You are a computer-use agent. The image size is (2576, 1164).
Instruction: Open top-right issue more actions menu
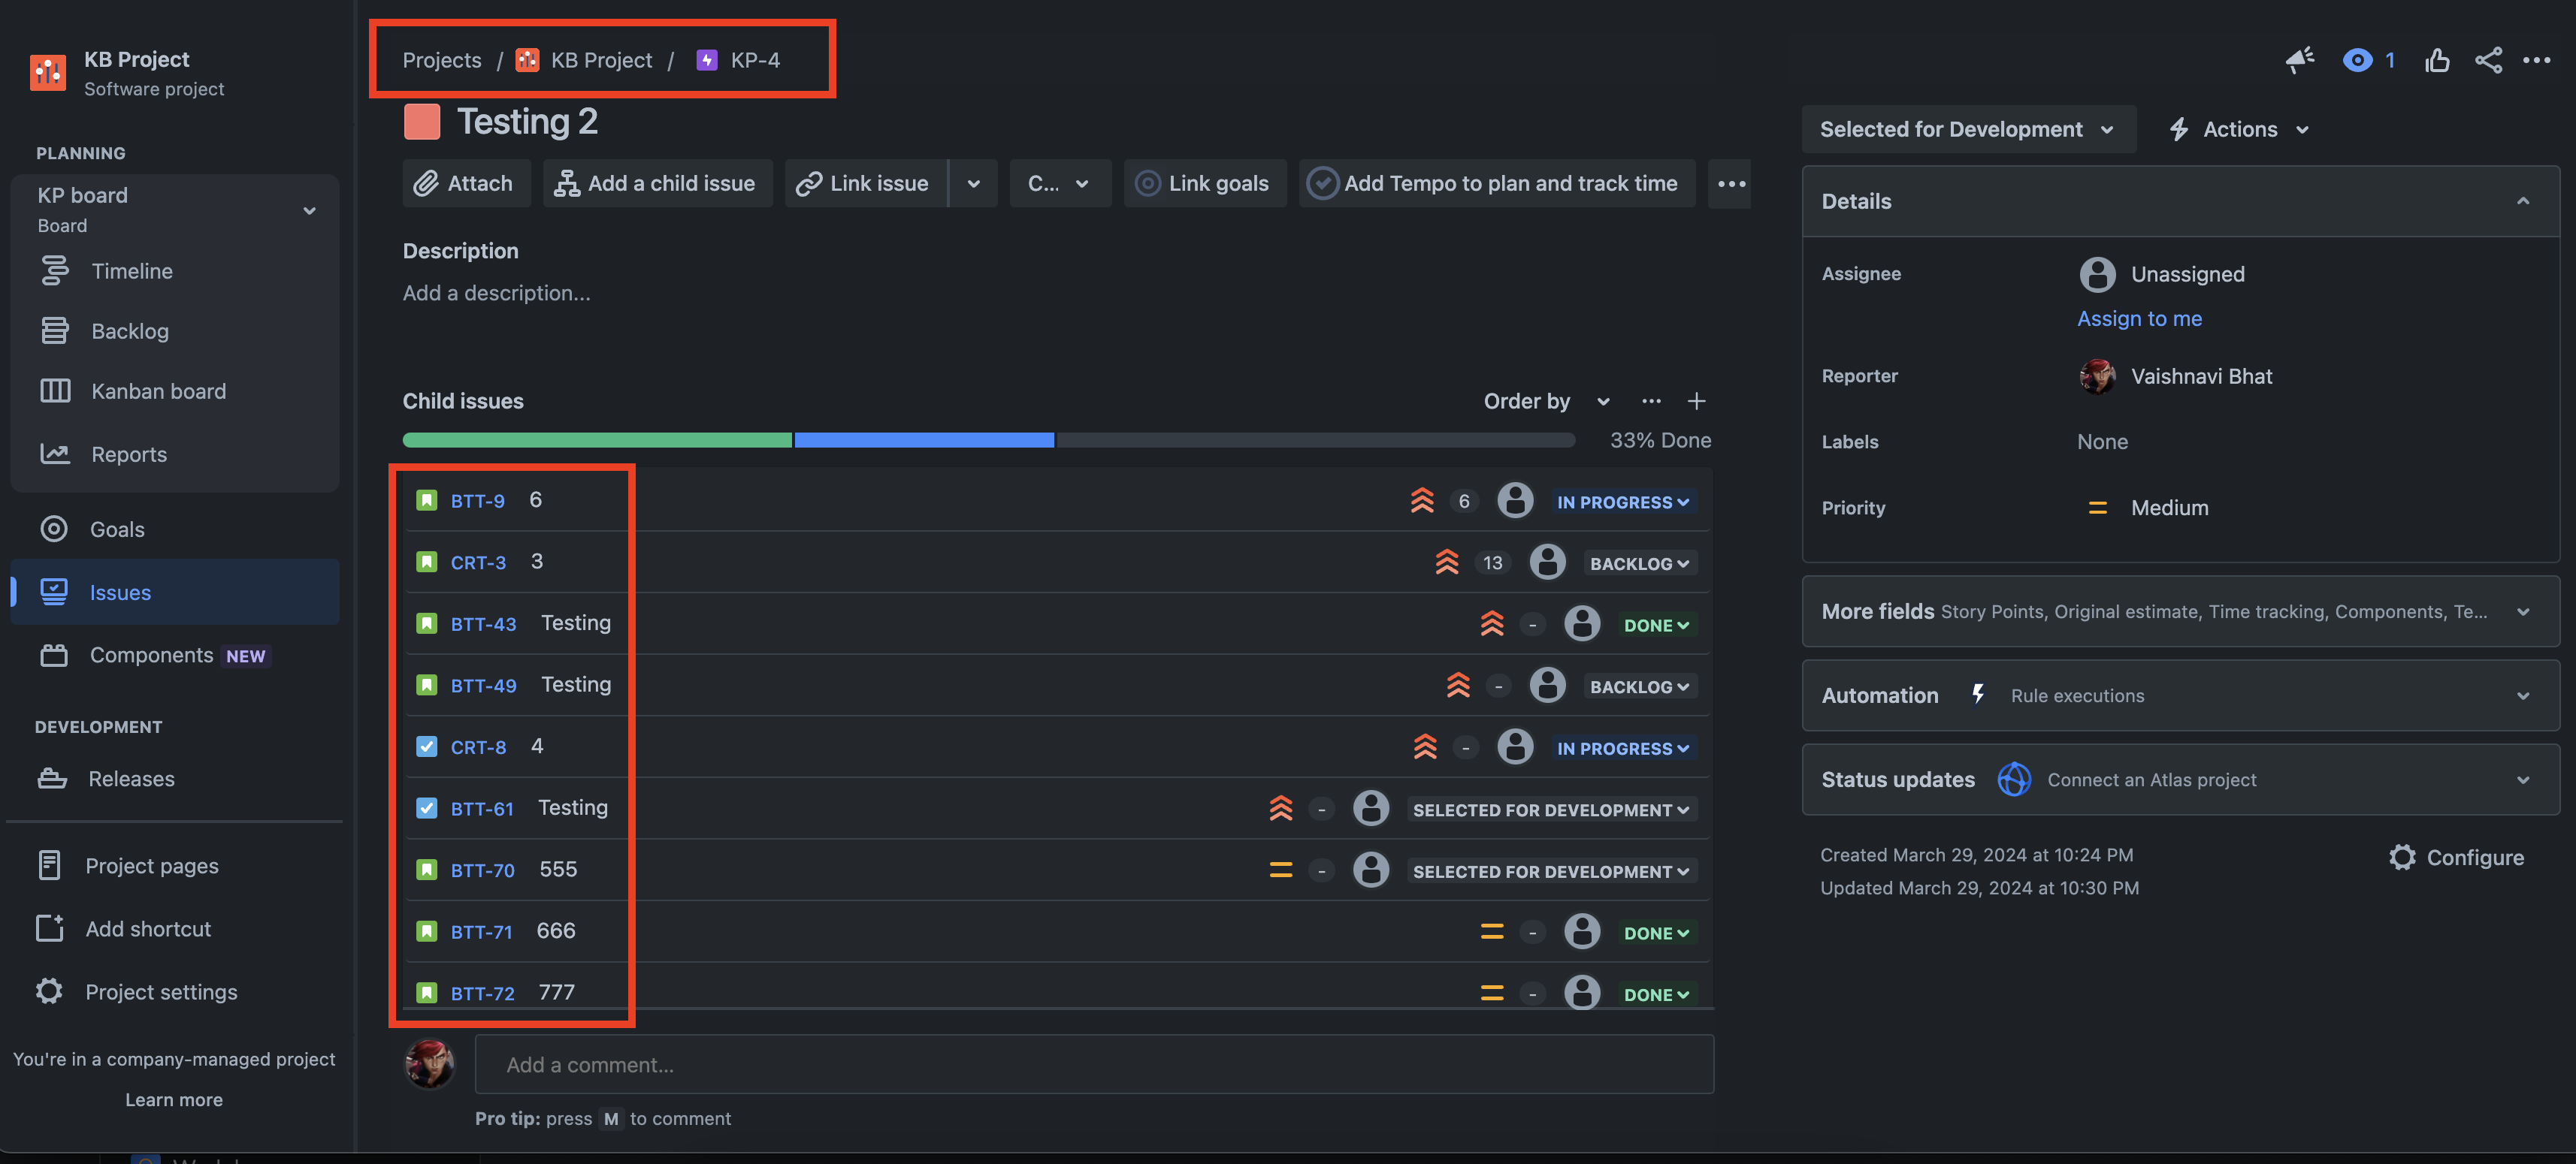2536,60
